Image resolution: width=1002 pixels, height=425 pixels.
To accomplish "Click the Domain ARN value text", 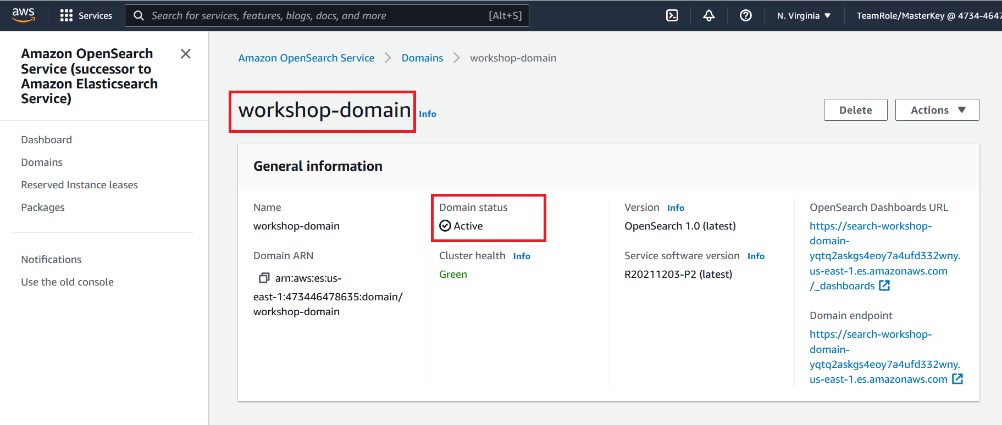I will [x=328, y=295].
